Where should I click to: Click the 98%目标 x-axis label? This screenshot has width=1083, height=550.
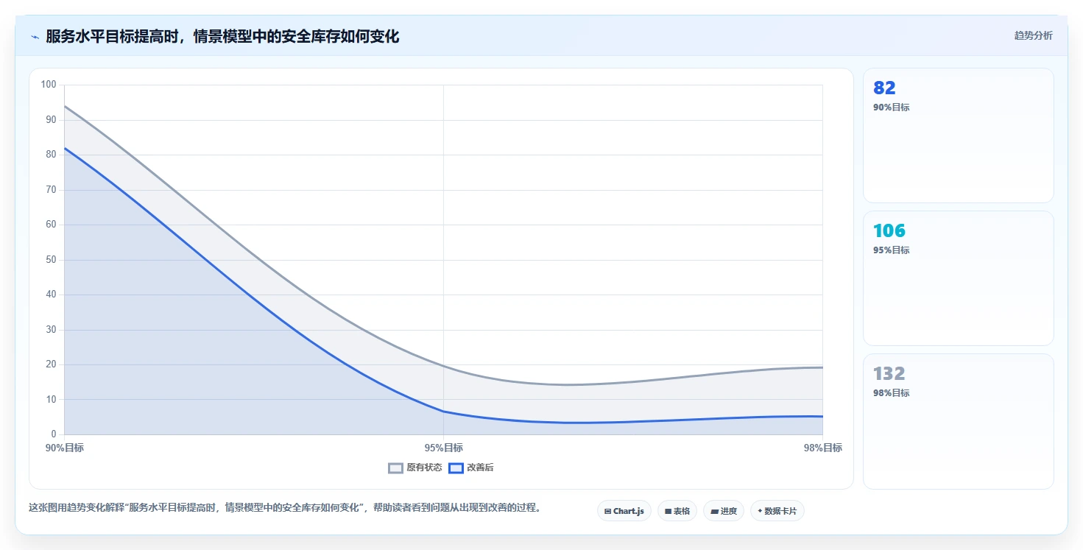click(822, 448)
